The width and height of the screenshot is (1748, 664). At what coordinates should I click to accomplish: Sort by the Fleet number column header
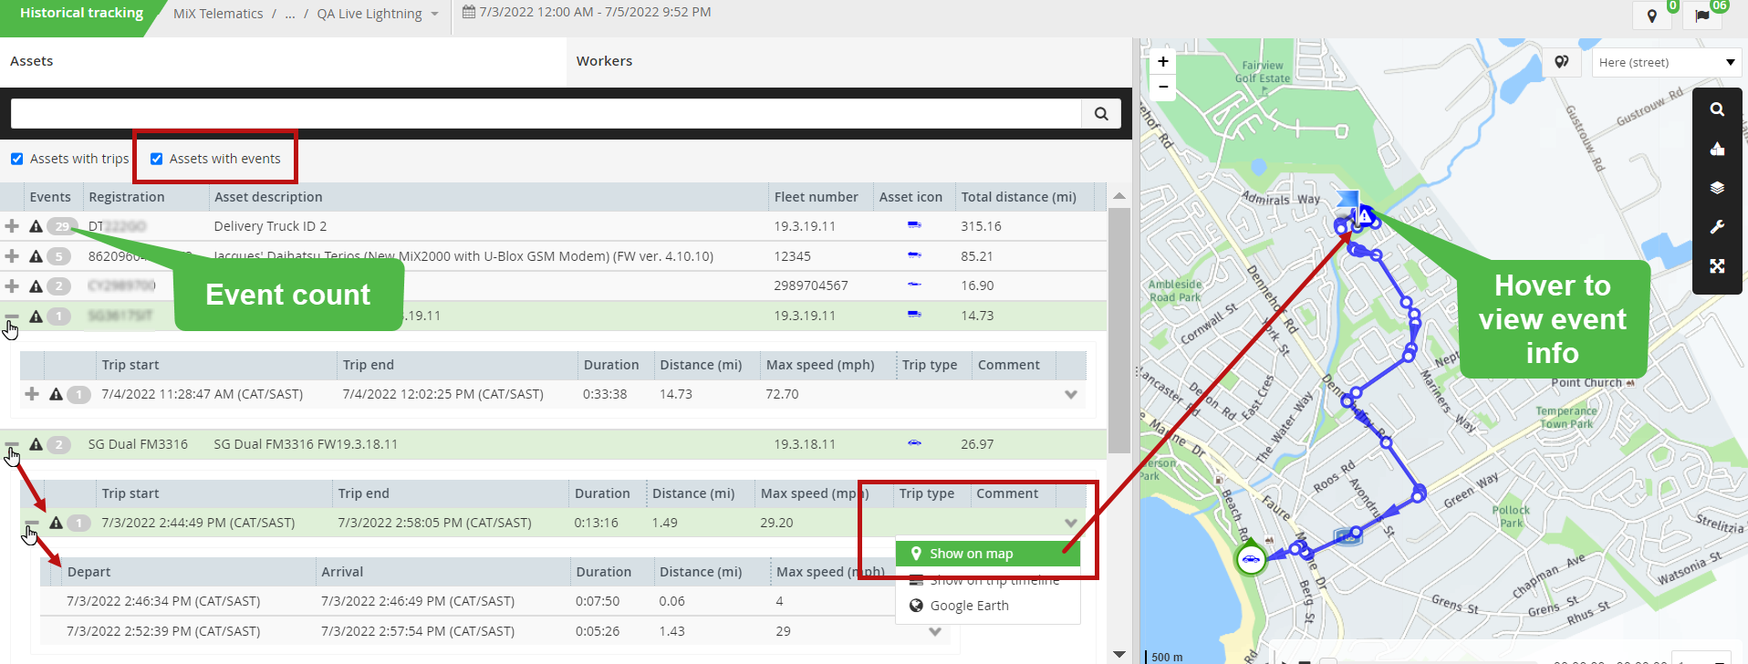(816, 197)
